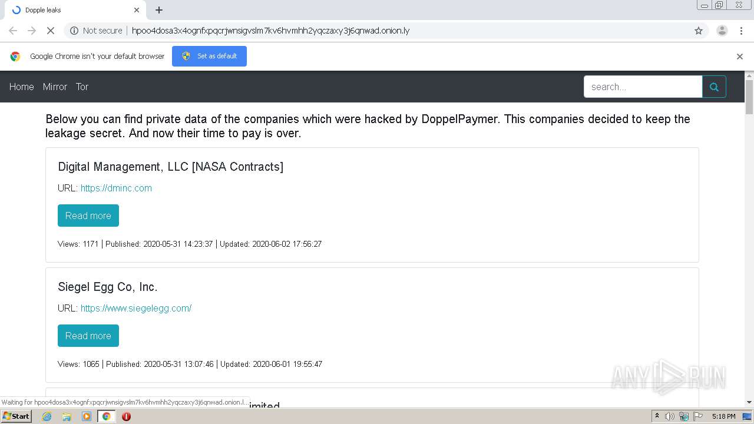Image resolution: width=754 pixels, height=424 pixels.
Task: Select the Views: 1065 published line
Action: click(x=190, y=364)
